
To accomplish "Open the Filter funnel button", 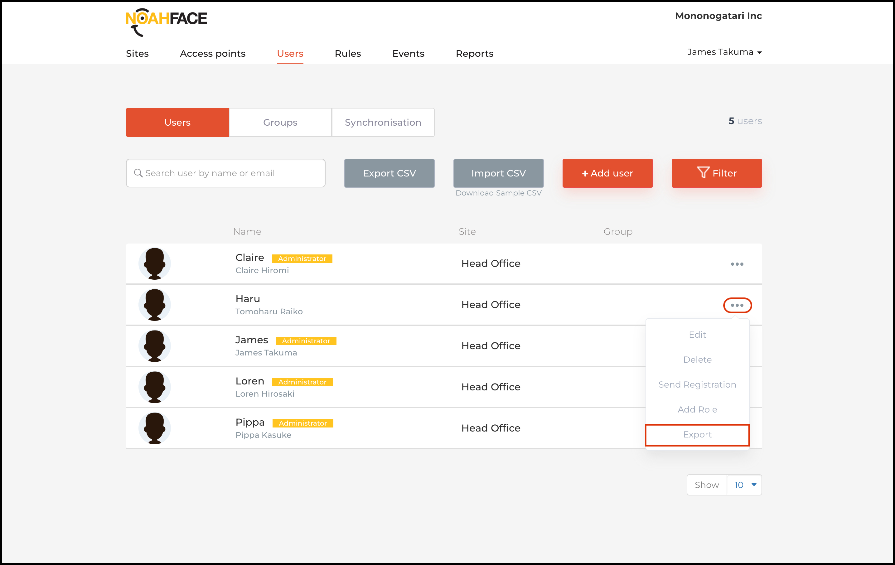I will 716,173.
